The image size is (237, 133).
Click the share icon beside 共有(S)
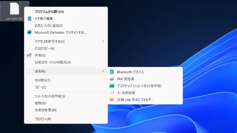(29, 55)
